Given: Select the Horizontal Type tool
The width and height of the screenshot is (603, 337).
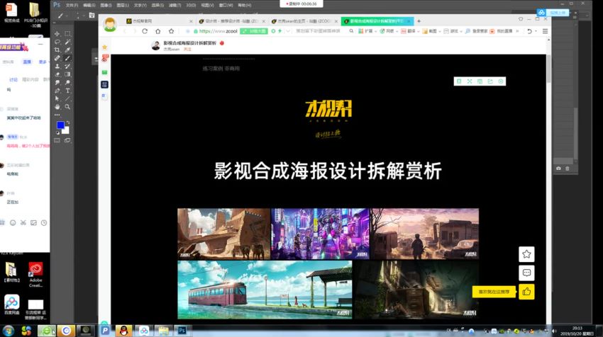Looking at the screenshot, I should point(67,91).
